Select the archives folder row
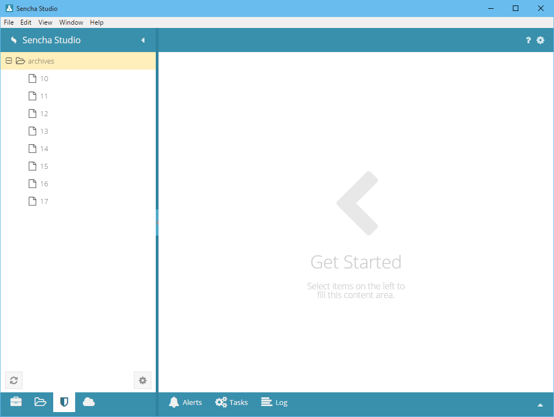Viewport: 554px width, 417px height. (x=78, y=61)
